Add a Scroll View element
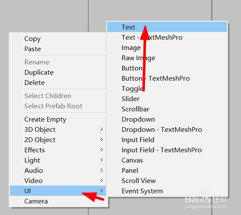Viewport: 241px width, 215px height. coord(167,181)
